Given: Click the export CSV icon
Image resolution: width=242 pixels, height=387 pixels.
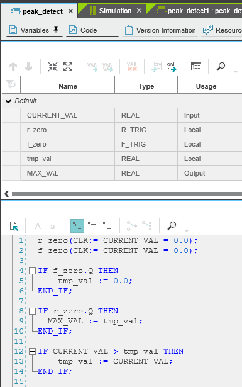Looking at the screenshot, I should (x=172, y=67).
